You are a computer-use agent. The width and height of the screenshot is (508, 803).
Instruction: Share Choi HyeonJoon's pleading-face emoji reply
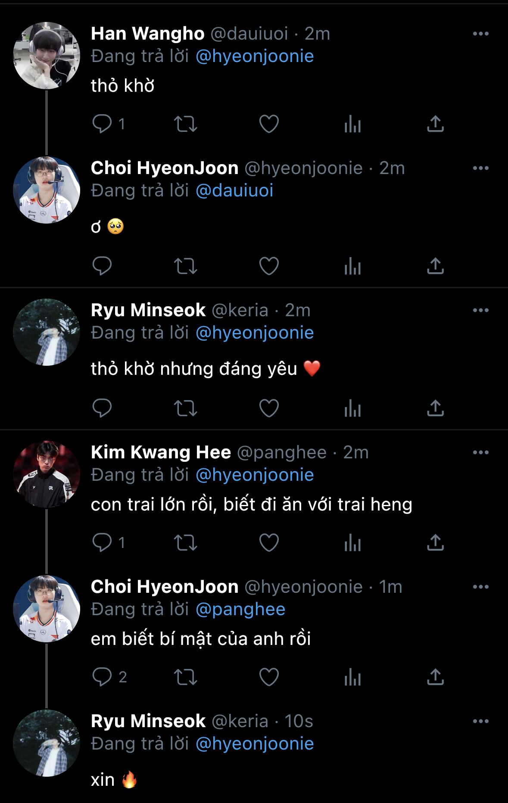(x=435, y=266)
